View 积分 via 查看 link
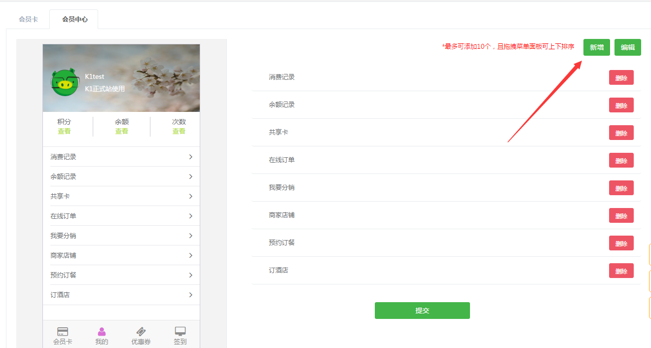This screenshot has height=348, width=651. pyautogui.click(x=64, y=131)
